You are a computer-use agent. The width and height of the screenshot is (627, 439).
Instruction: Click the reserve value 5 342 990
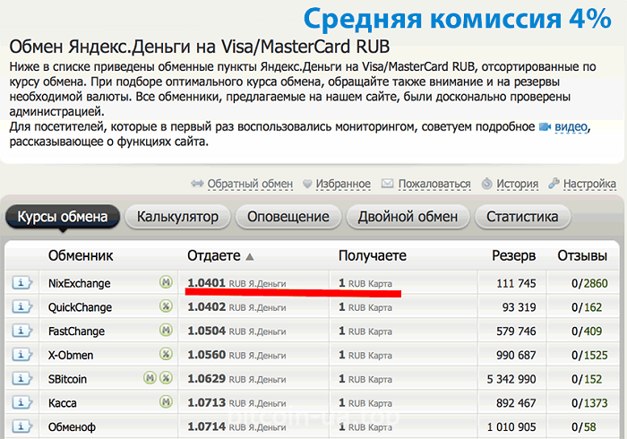[511, 380]
